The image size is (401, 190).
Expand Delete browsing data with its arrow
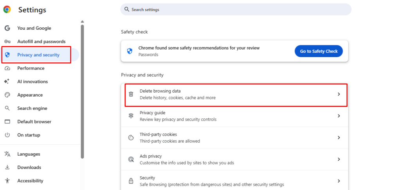point(339,94)
